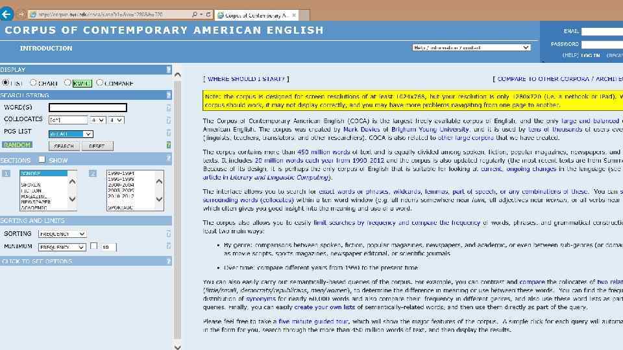Open the second COLLOCATES span dropdown
This screenshot has width=623, height=350.
pos(116,120)
